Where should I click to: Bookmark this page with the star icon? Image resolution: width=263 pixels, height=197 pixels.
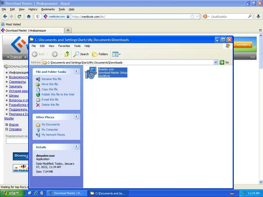[192, 16]
